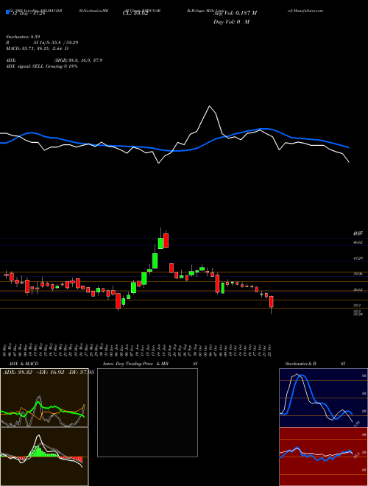Select the "ADX: 38.32" value in the ADX panel

point(16,373)
